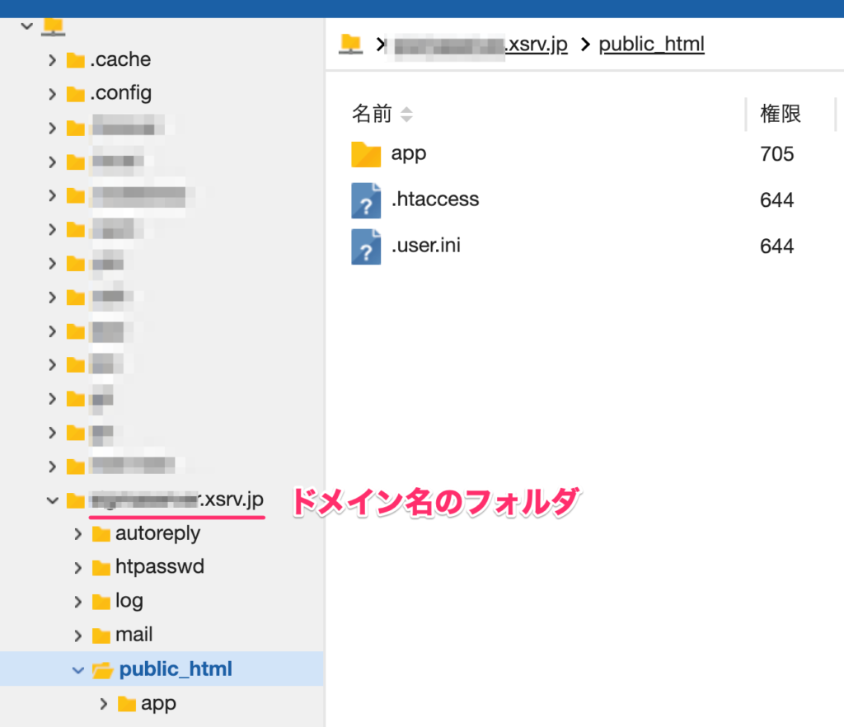Select the log tree item
Screen dimensions: 844x727
point(129,601)
